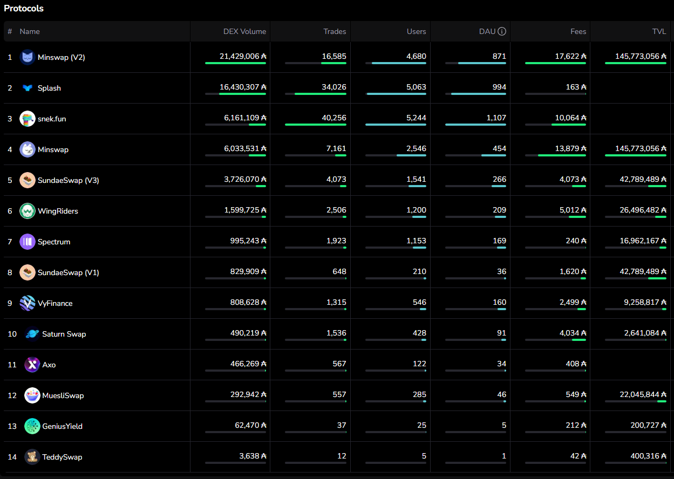Screen dimensions: 674x479
Task: Sort protocols by TVL column header
Action: point(659,31)
